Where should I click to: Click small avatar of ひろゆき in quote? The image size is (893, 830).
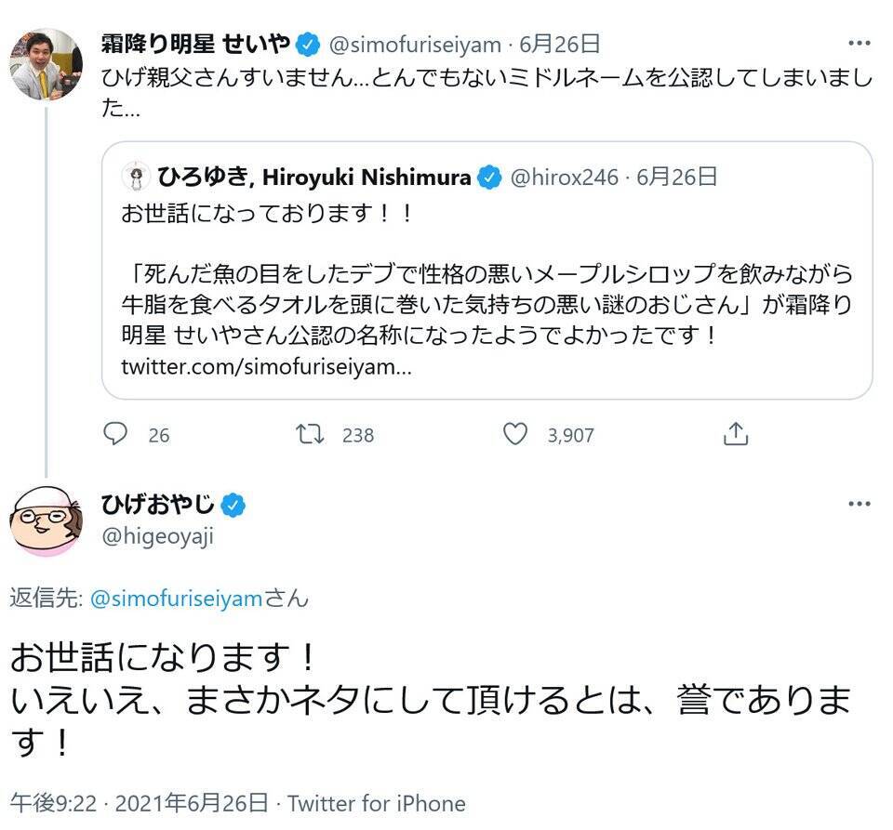pos(138,177)
